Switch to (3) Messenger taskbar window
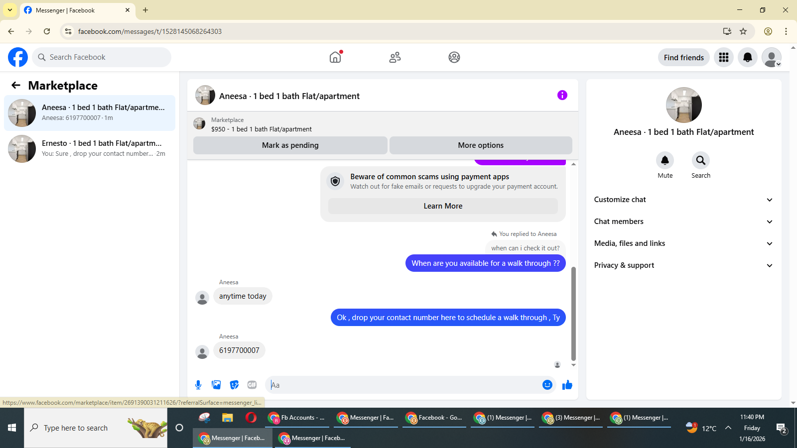The width and height of the screenshot is (797, 448). tap(571, 418)
